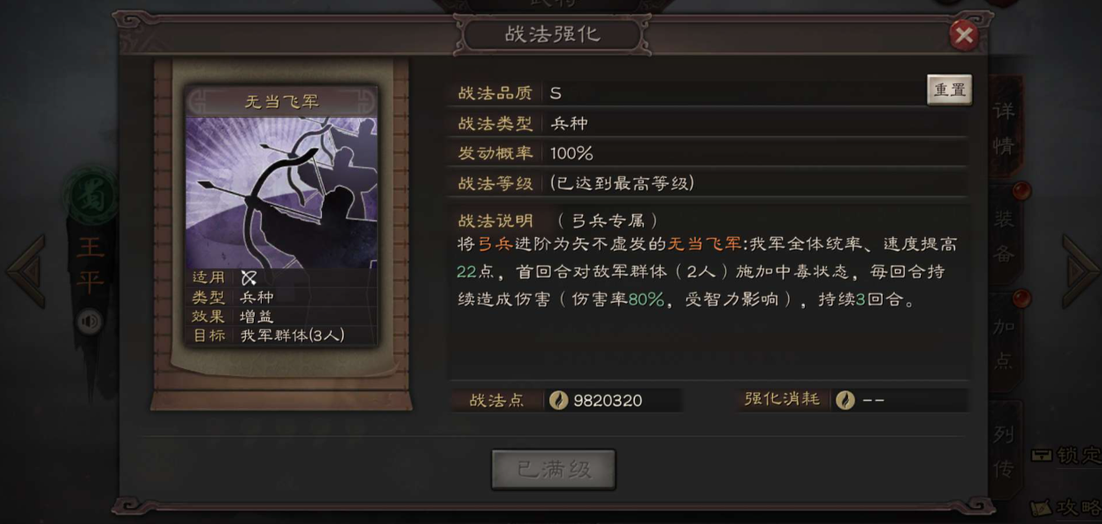The width and height of the screenshot is (1102, 524).
Task: Open the 攻略 strategy guide link
Action: point(1067,508)
